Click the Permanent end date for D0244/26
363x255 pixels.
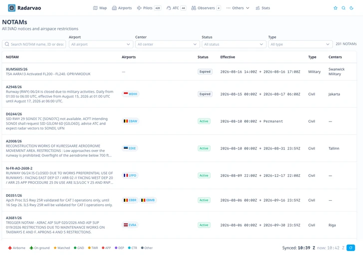click(x=273, y=121)
